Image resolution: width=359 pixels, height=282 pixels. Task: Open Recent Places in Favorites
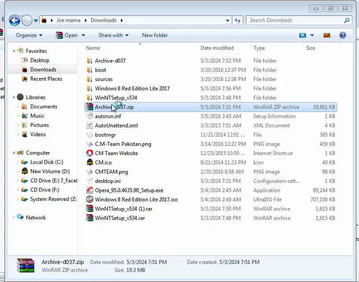tap(46, 79)
